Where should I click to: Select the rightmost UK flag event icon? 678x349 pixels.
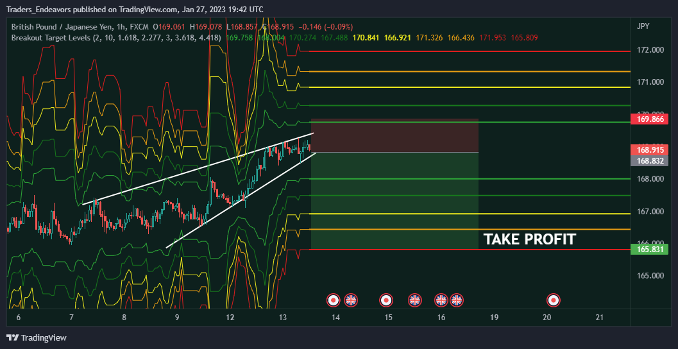click(457, 300)
